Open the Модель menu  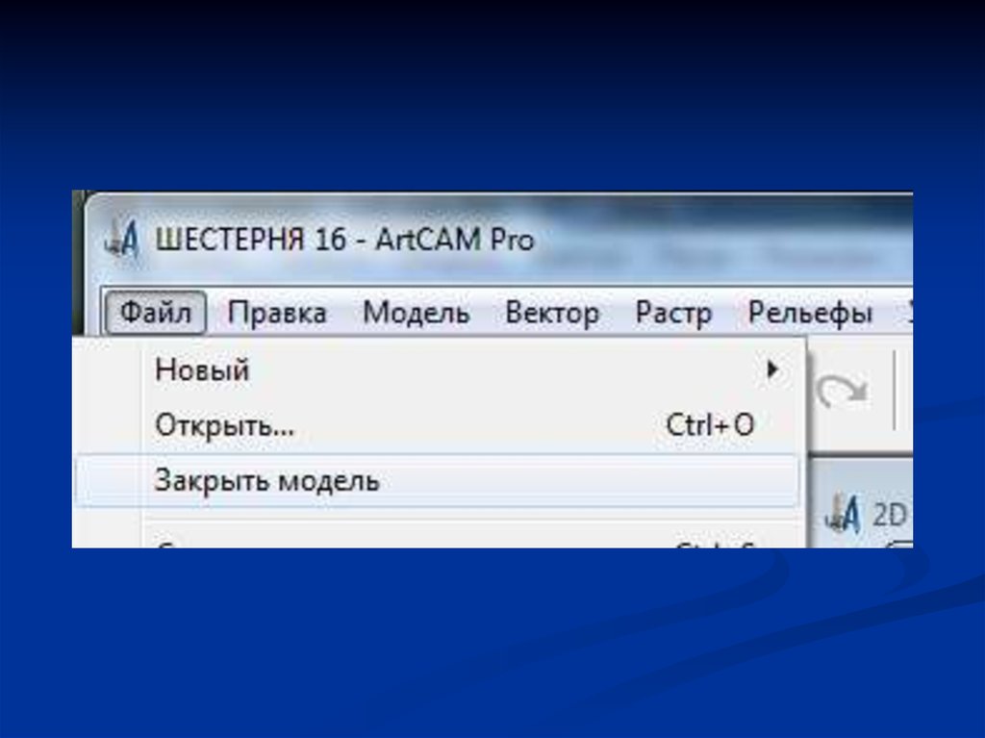click(417, 313)
